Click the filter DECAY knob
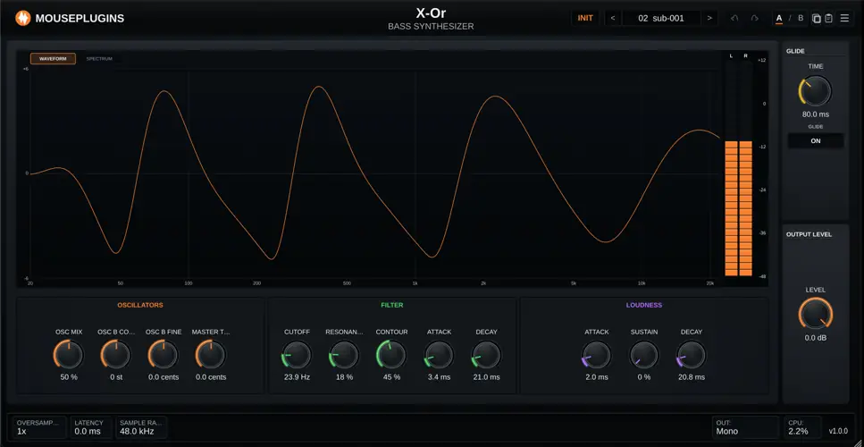The image size is (864, 447). point(487,354)
